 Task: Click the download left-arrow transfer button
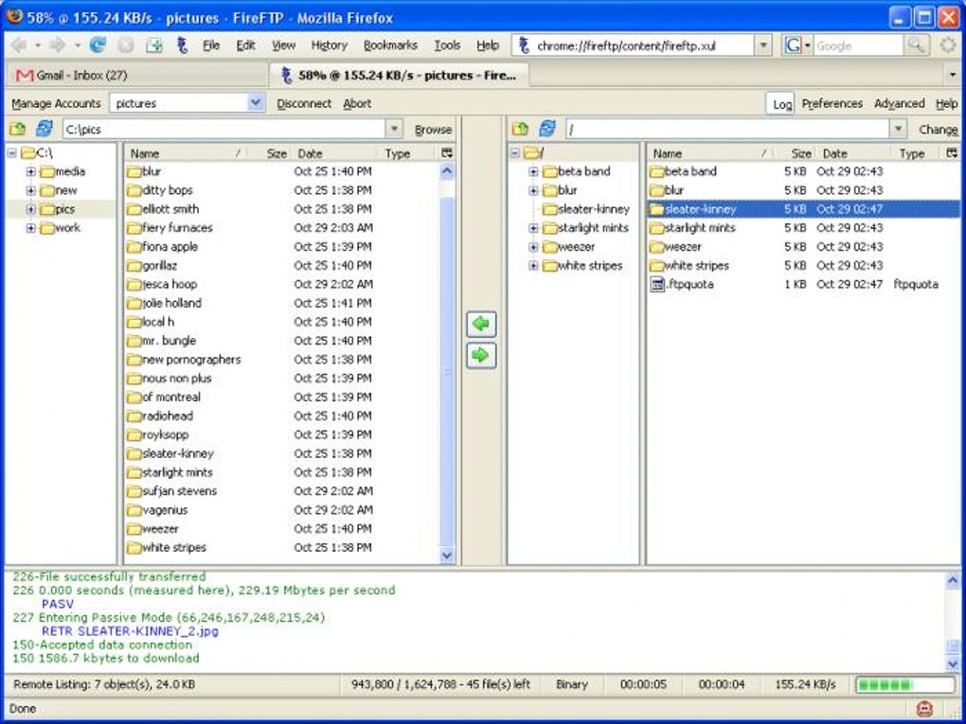[481, 324]
